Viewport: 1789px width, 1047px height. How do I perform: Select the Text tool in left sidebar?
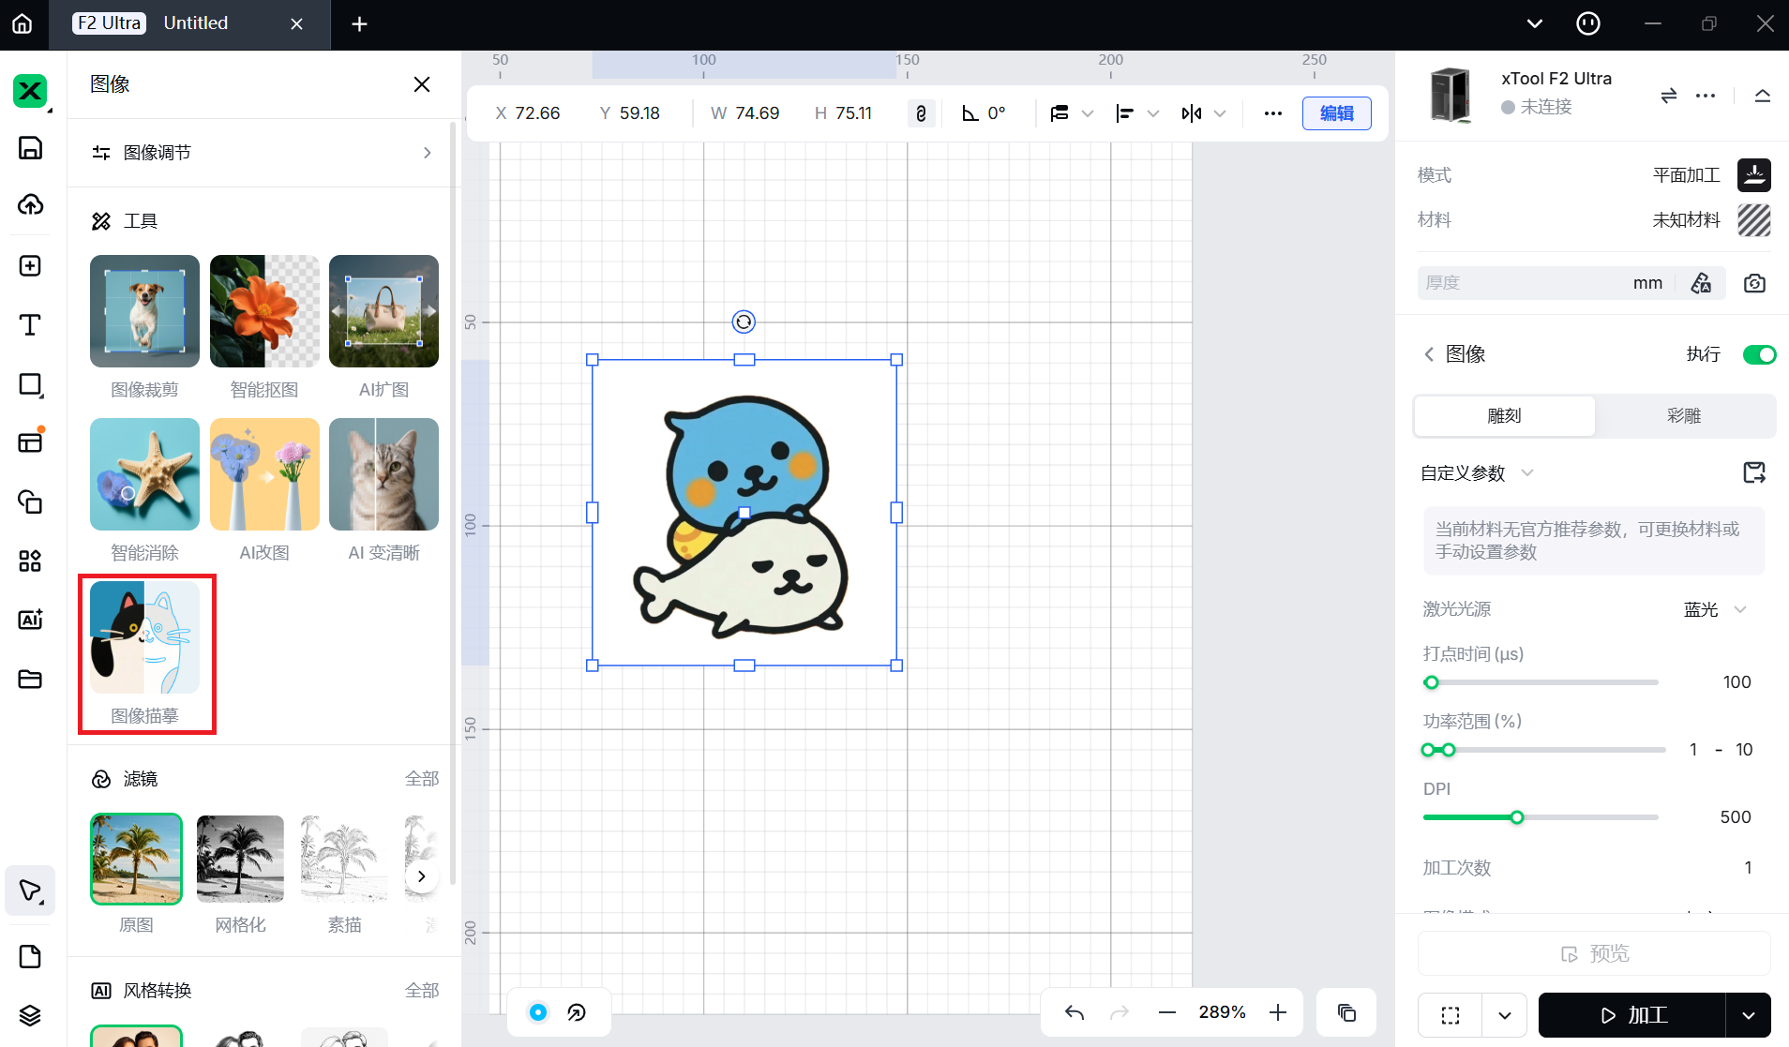pyautogui.click(x=30, y=325)
